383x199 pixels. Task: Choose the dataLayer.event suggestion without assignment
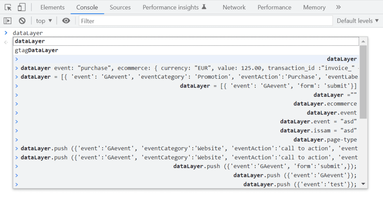(186, 113)
